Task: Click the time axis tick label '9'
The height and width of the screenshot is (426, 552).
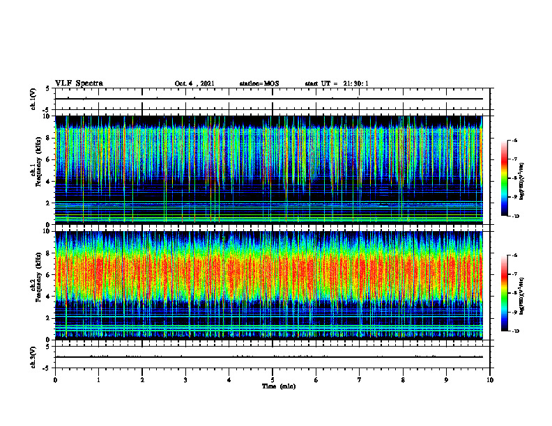Action: 446,380
